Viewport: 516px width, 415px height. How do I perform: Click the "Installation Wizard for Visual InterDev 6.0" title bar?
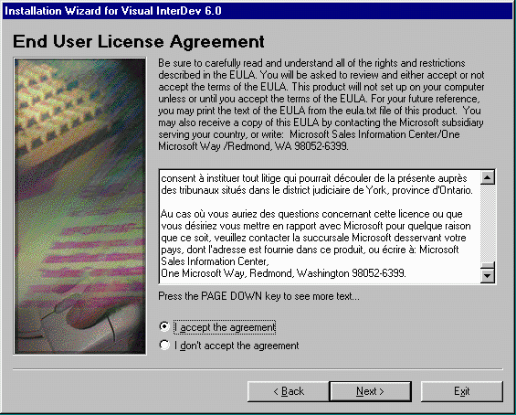click(258, 11)
